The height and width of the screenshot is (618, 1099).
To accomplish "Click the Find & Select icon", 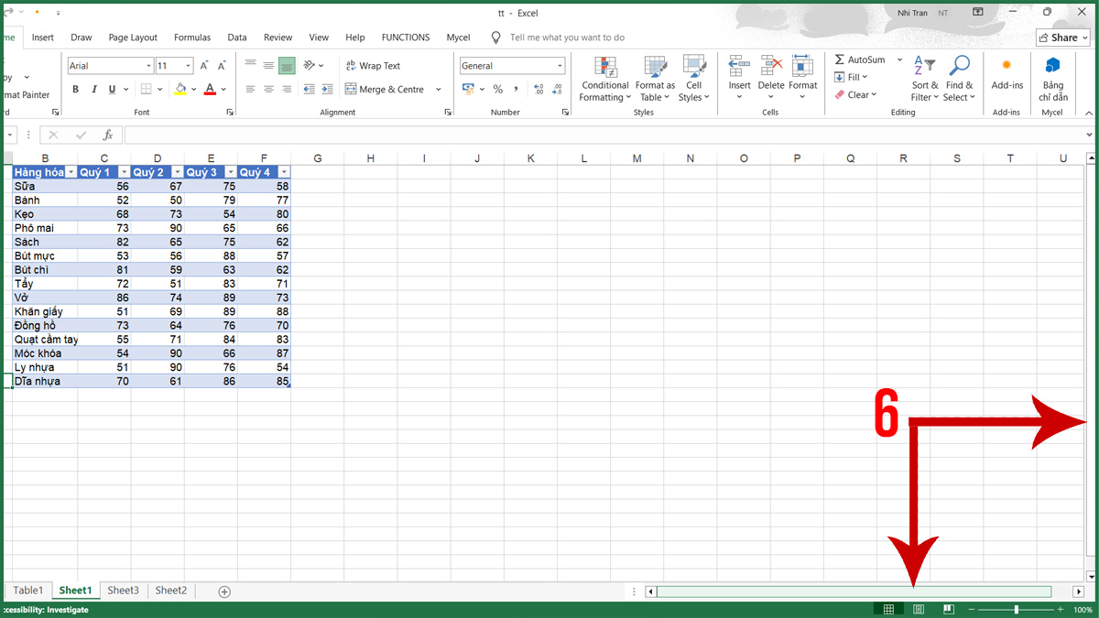I will (x=959, y=80).
